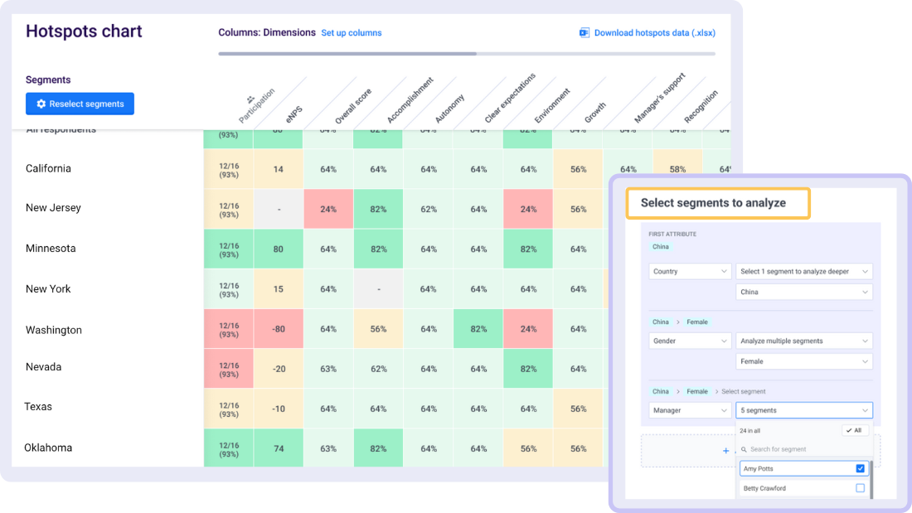Open the Analyze multiple segments dropdown
Viewport: 912px width, 513px height.
click(x=803, y=341)
